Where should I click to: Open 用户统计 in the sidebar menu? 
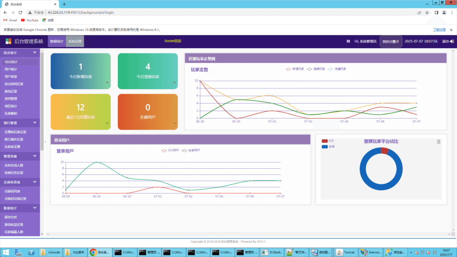pos(11,69)
